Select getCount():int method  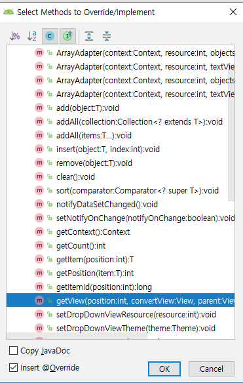click(121, 245)
